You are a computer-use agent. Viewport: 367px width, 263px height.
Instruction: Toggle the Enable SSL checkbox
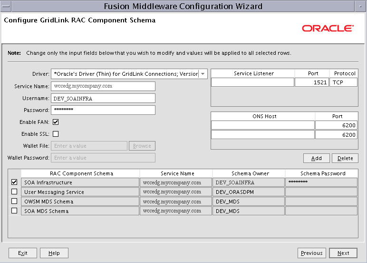pos(56,134)
